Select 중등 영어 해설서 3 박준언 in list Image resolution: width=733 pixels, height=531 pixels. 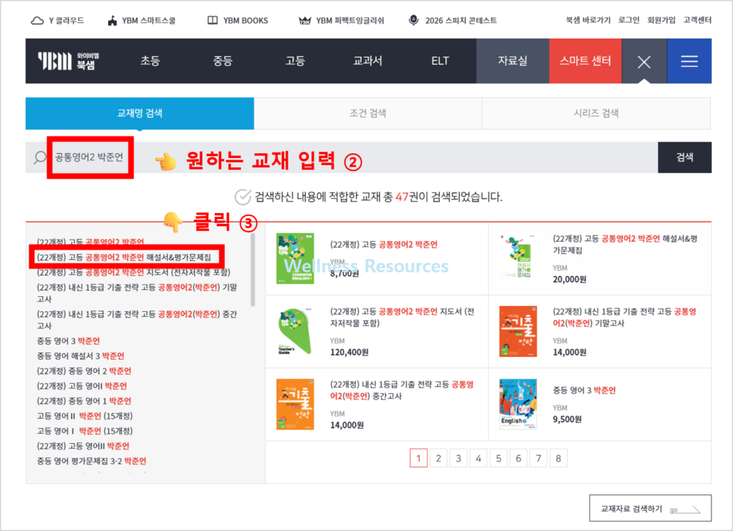(x=80, y=356)
